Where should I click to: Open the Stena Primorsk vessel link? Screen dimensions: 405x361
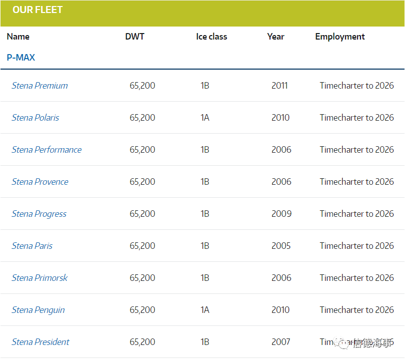click(x=39, y=278)
